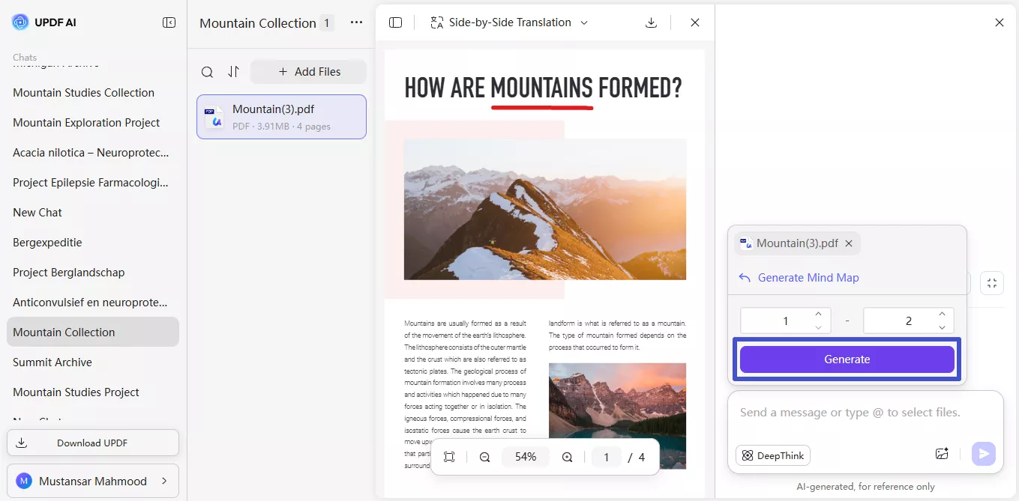Open the Side-by-Side Translation mode dropdown

[x=584, y=22]
